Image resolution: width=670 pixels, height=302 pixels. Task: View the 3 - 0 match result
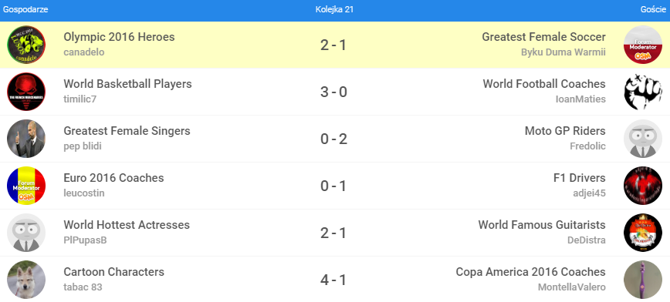(x=333, y=92)
